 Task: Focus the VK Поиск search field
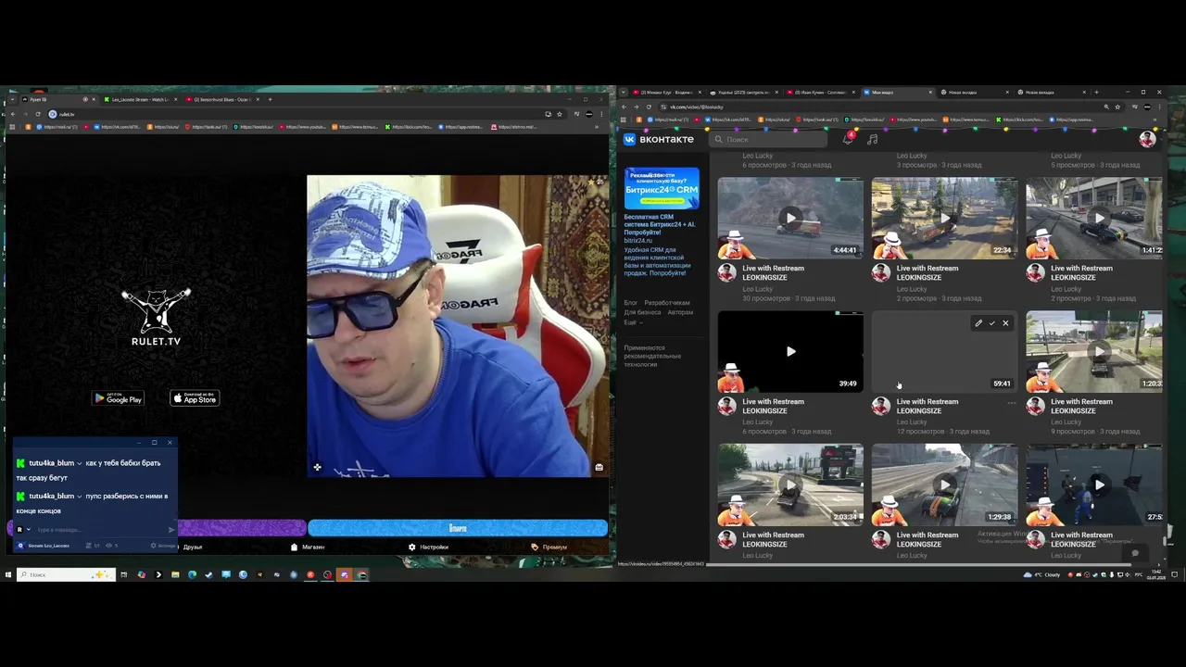(769, 139)
